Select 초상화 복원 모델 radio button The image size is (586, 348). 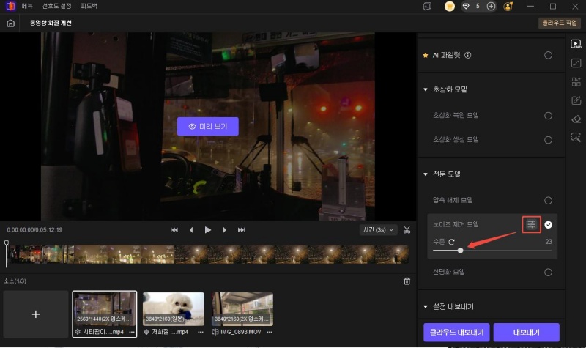click(x=548, y=116)
